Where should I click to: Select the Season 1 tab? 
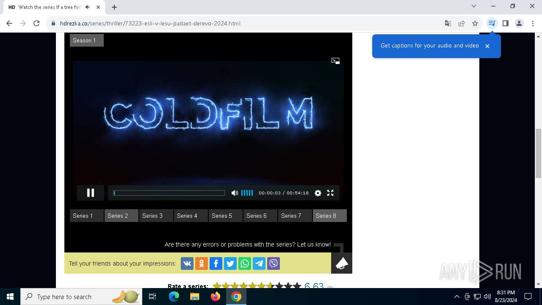click(87, 40)
